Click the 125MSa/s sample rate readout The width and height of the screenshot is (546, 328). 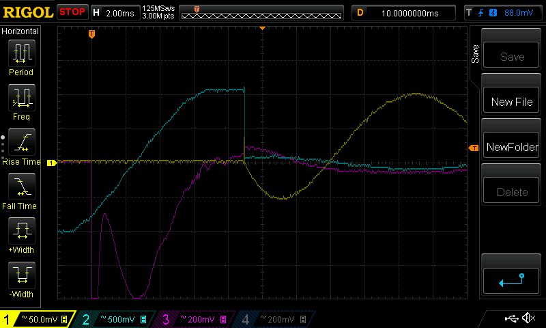click(x=158, y=8)
